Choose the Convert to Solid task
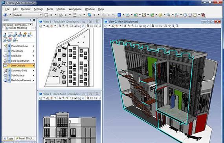Viewport: 224px width, 143px height. [19, 70]
